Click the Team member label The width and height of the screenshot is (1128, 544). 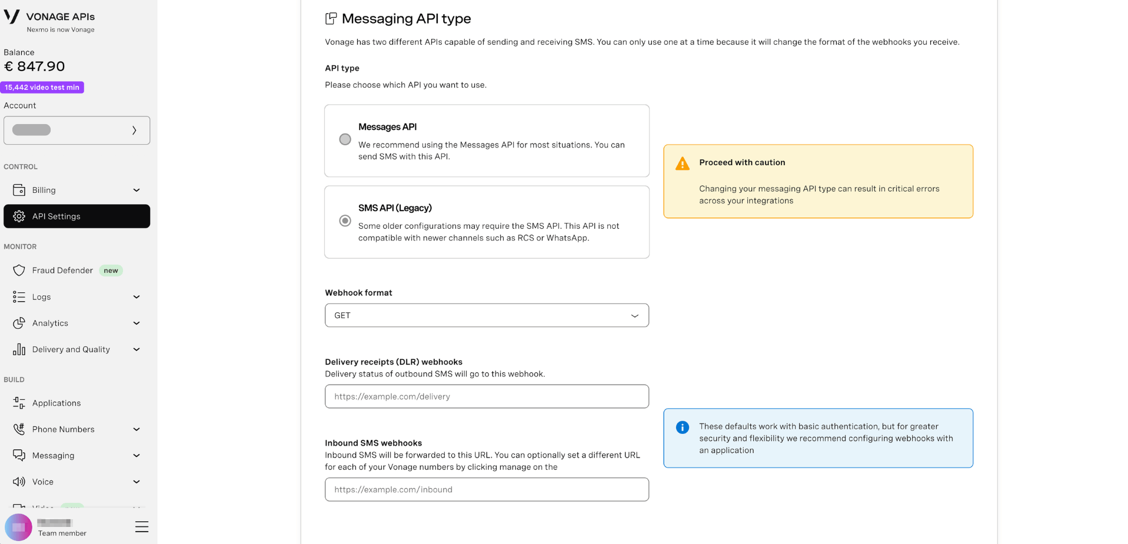[62, 533]
